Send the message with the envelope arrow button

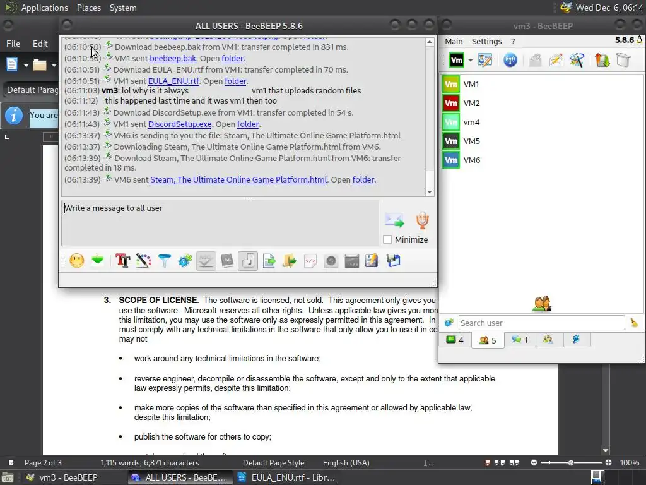394,220
